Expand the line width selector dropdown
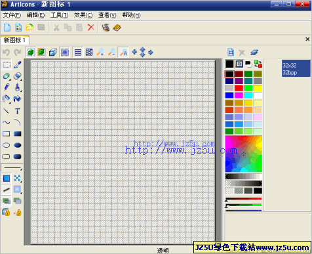This screenshot has width=312, height=254. [x=12, y=168]
